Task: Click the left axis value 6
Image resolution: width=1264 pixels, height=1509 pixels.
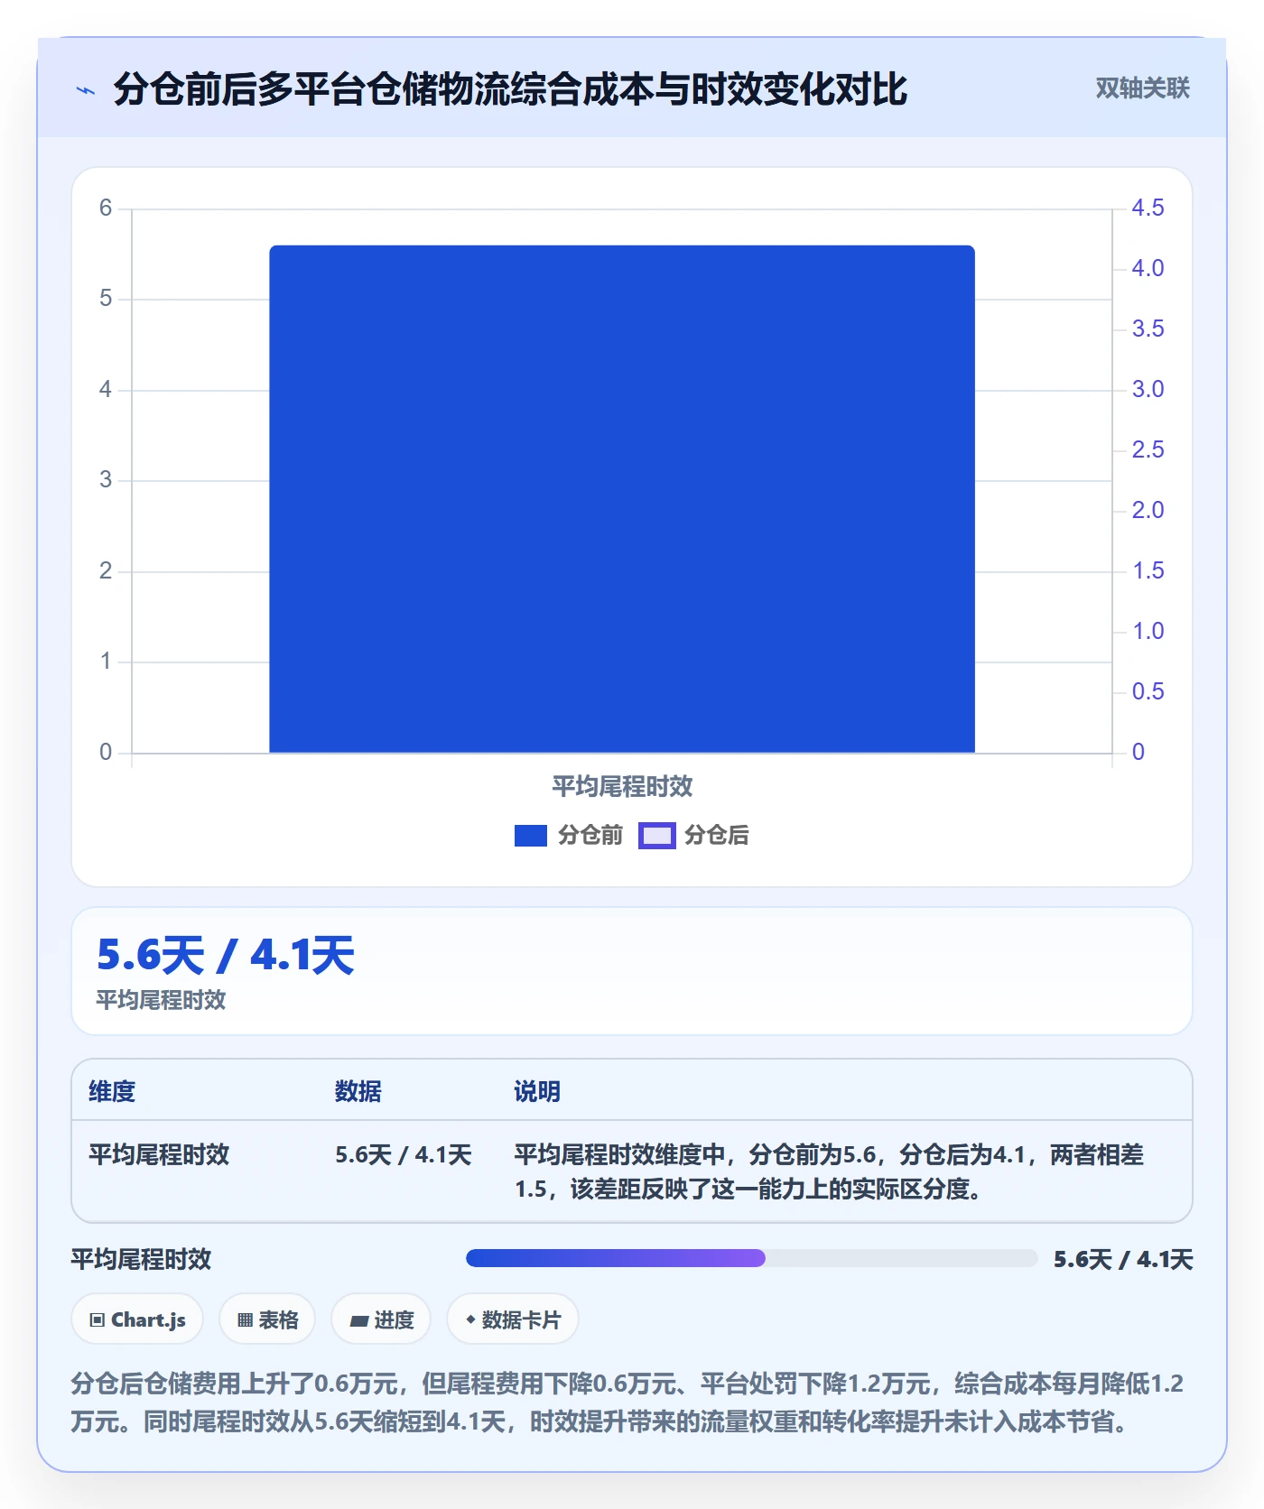Action: click(x=106, y=208)
